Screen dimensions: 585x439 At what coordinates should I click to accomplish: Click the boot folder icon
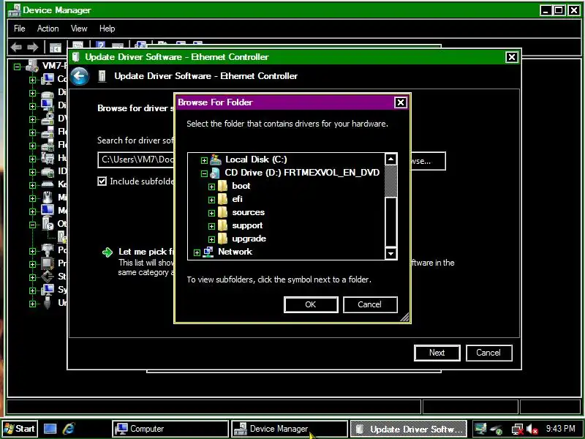coord(222,186)
